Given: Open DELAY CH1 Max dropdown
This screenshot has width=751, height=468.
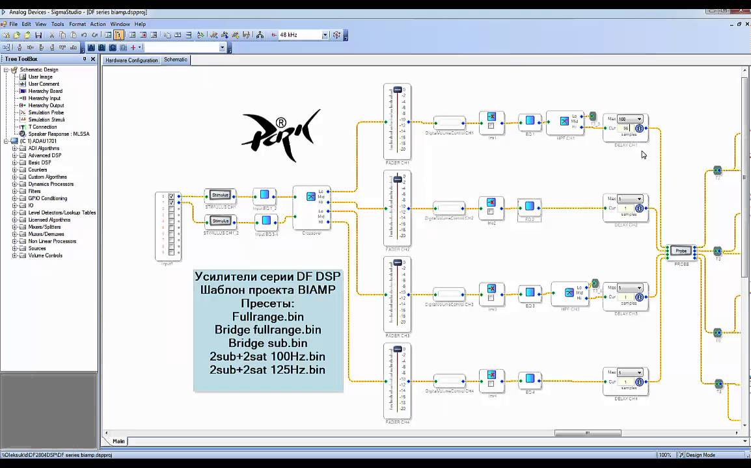Looking at the screenshot, I should (x=639, y=119).
